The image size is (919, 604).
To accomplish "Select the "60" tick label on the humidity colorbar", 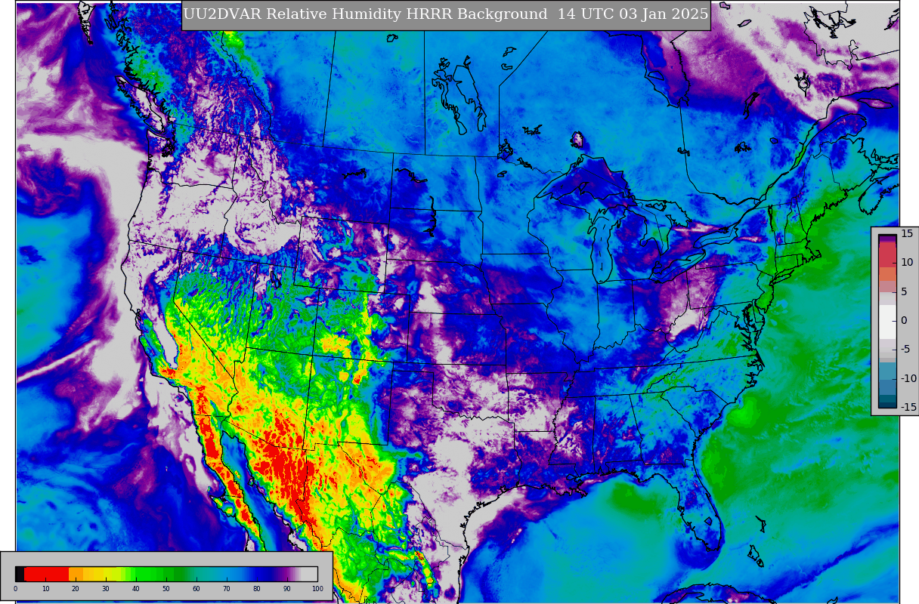I will tap(196, 589).
